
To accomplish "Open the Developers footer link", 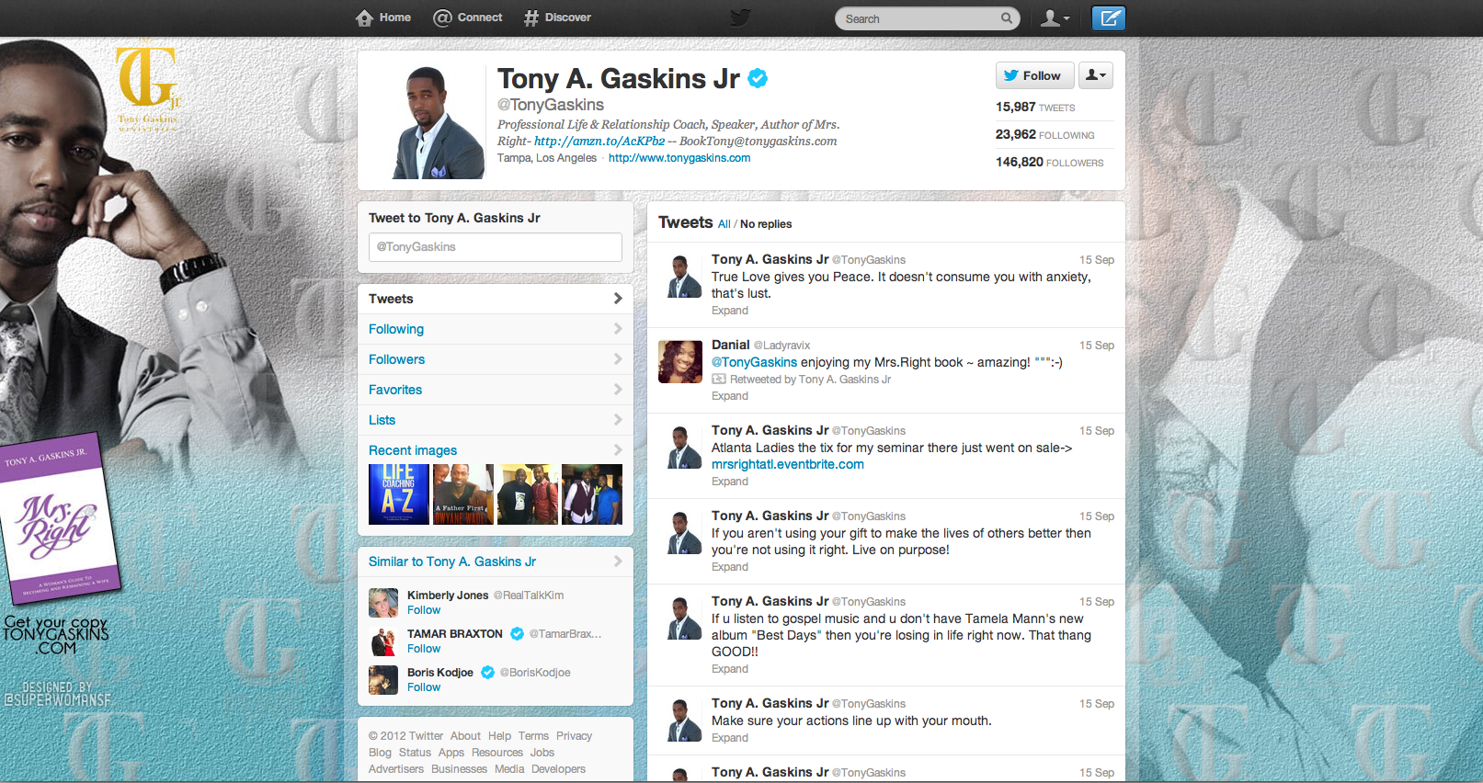I will 558,769.
